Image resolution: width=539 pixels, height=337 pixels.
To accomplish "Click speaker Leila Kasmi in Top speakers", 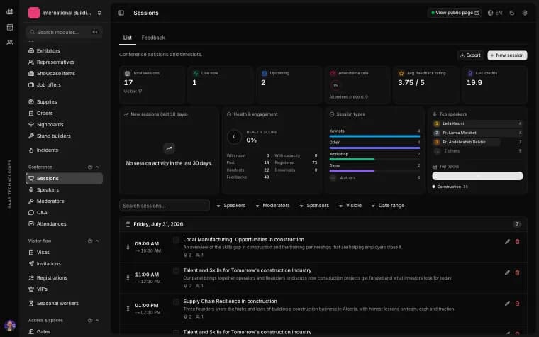I will pyautogui.click(x=477, y=123).
